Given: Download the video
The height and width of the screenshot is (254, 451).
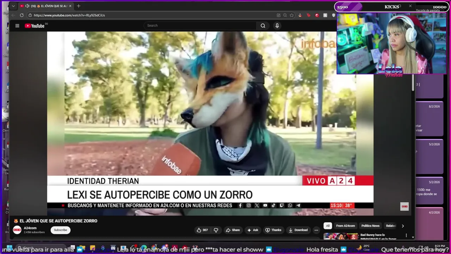Looking at the screenshot, I should tap(298, 230).
